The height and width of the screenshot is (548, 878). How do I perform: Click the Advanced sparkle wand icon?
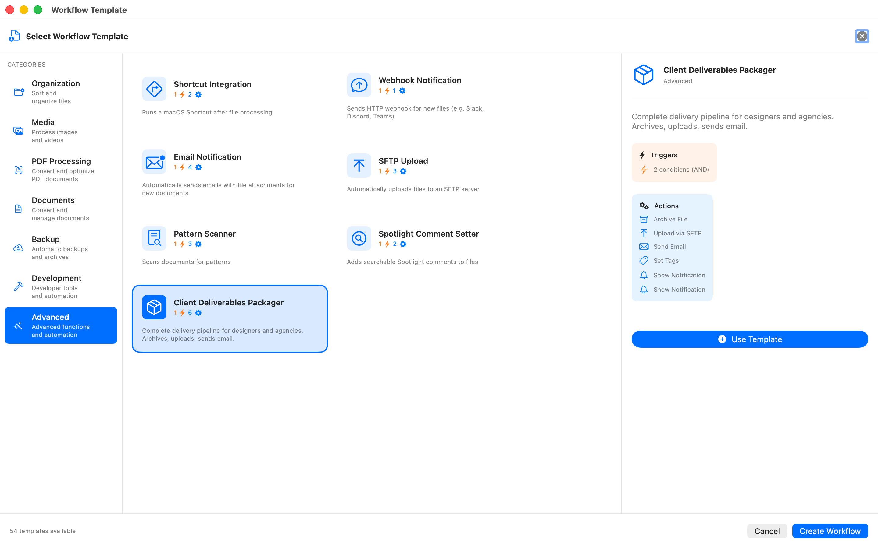click(x=19, y=325)
